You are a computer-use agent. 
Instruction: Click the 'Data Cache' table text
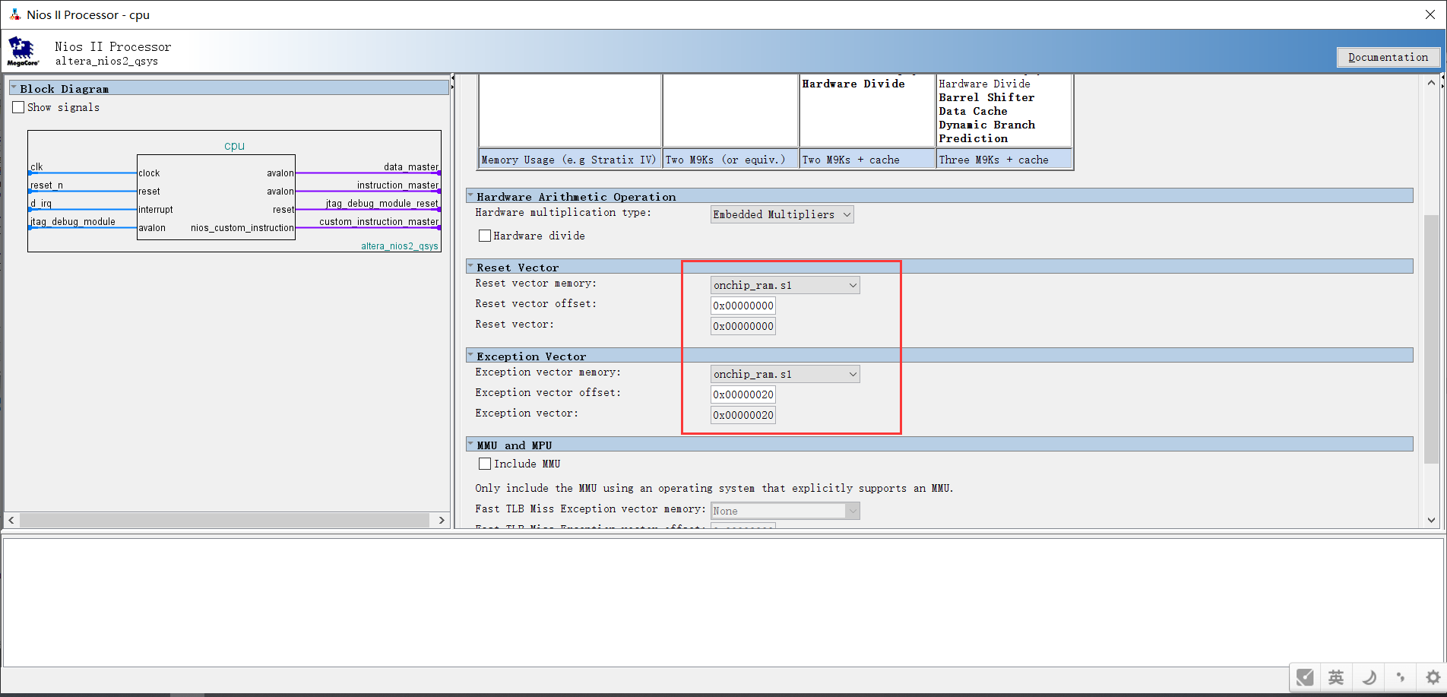973,111
